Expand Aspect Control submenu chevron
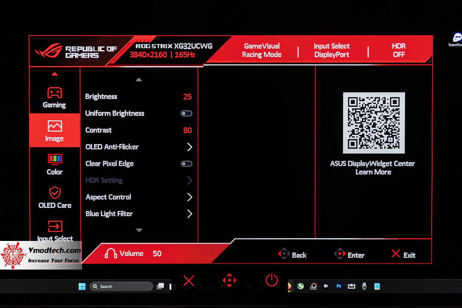462x308 pixels. [190, 197]
